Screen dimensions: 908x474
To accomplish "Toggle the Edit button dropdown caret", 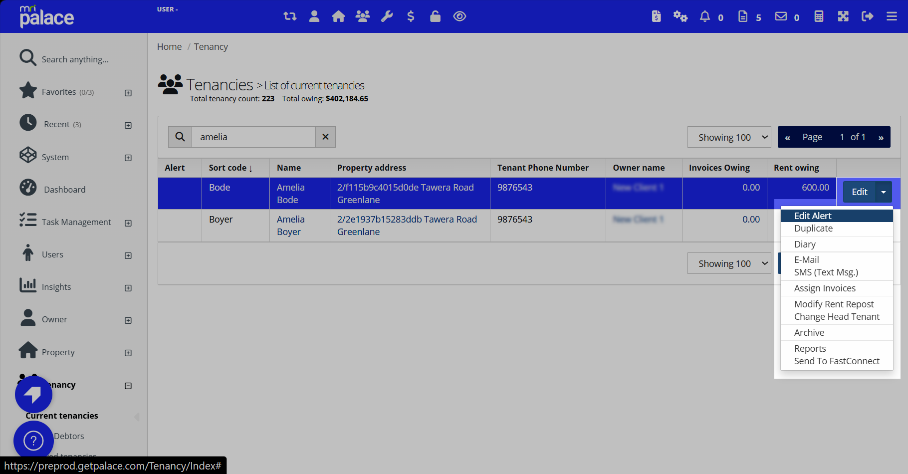I will tap(884, 192).
